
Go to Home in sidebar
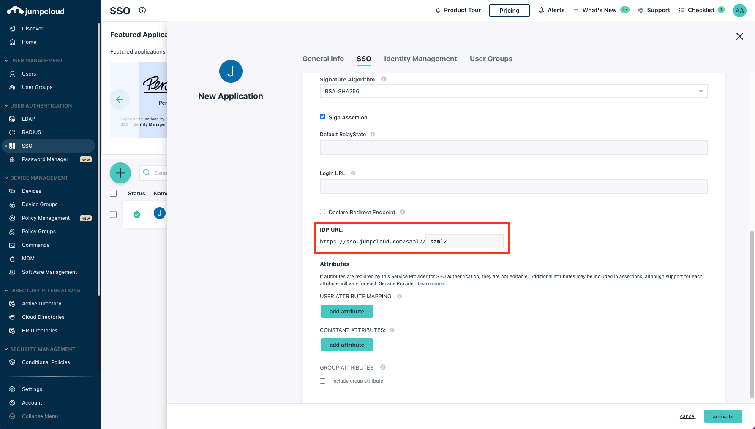(29, 42)
